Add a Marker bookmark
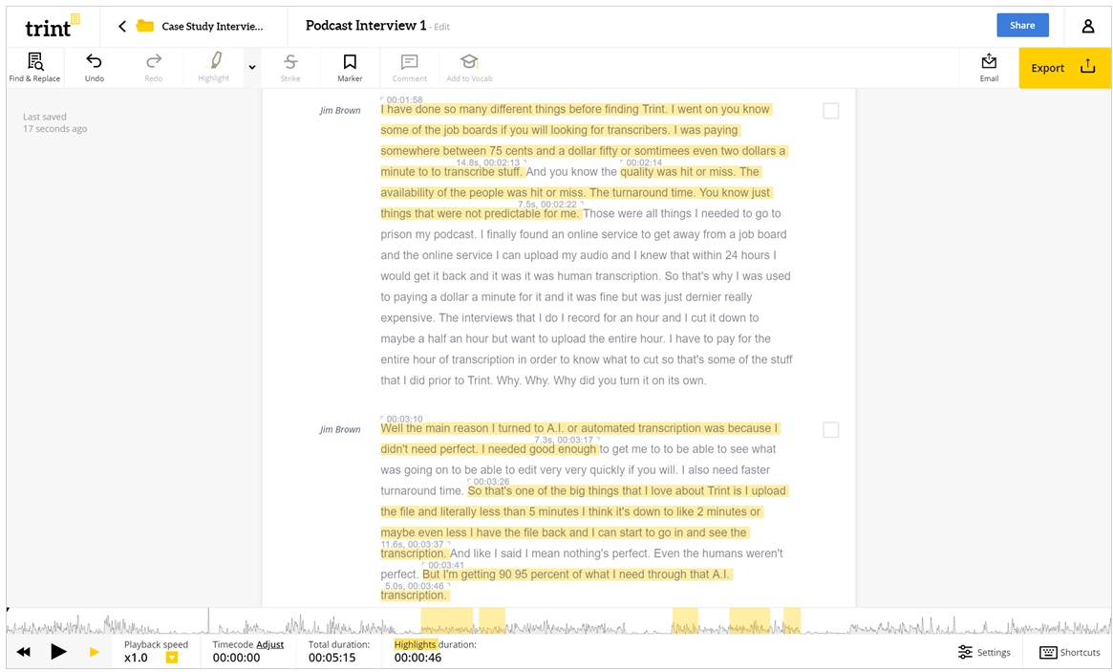This screenshot has height=672, width=1113. (350, 68)
